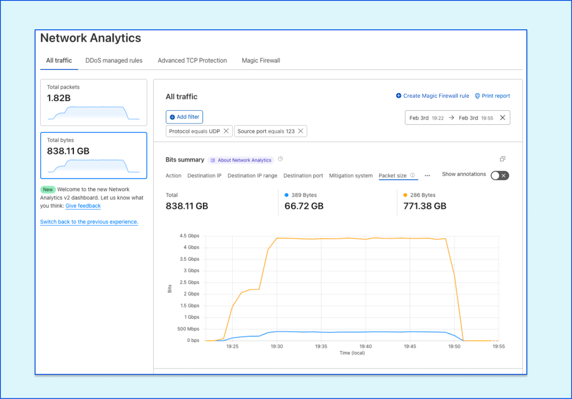Click the copy icon in Bits summary
572x399 pixels.
click(x=502, y=159)
